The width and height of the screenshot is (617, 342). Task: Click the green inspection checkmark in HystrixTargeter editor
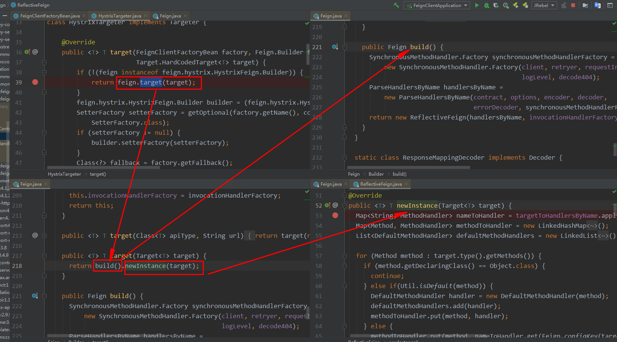point(307,23)
